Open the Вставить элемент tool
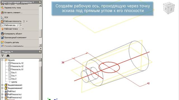 pyautogui.click(x=12, y=12)
